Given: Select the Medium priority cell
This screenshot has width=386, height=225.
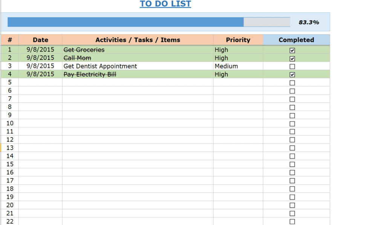Looking at the screenshot, I should coord(238,66).
